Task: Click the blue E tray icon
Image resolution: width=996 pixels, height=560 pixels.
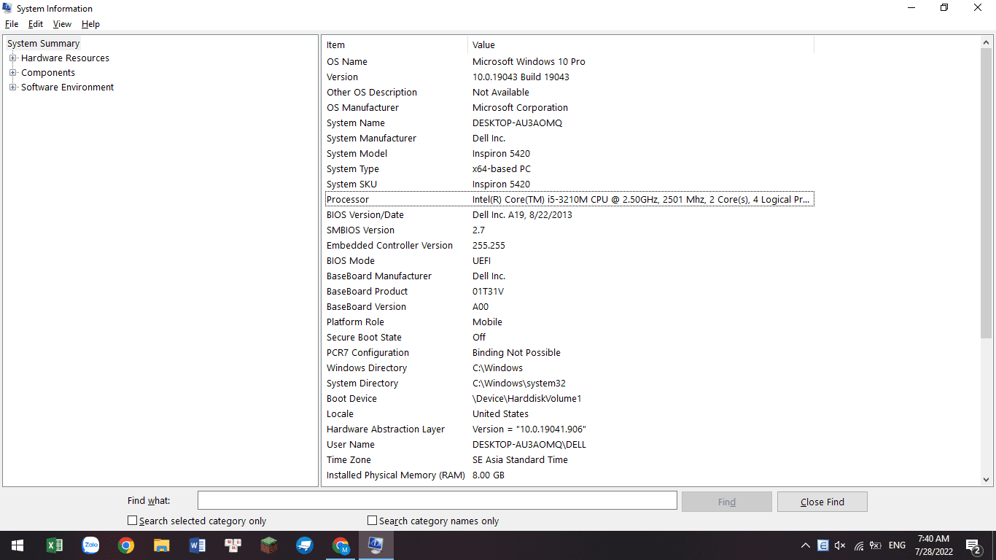Action: [823, 545]
